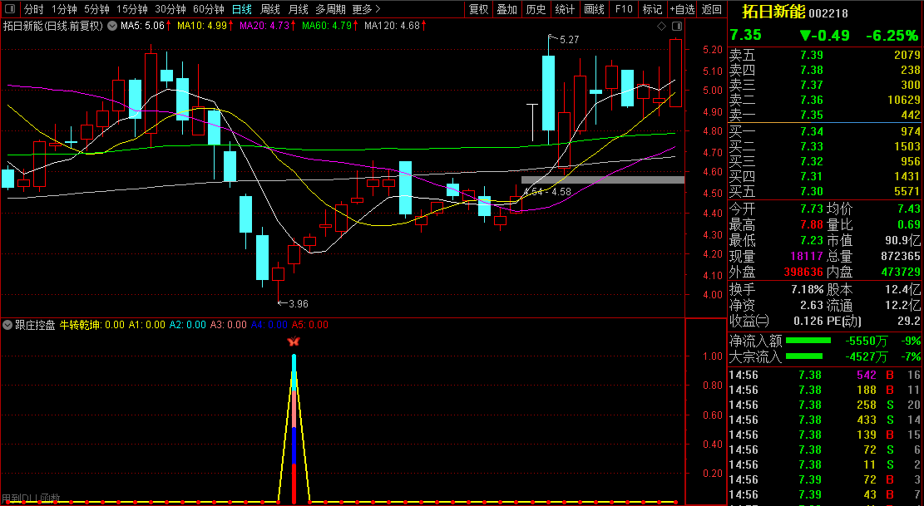924x506 pixels.
Task: Click the 返回 back button
Action: pos(712,9)
